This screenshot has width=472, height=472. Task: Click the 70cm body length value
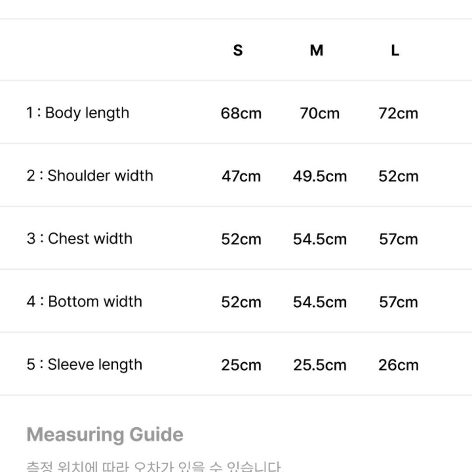(319, 114)
